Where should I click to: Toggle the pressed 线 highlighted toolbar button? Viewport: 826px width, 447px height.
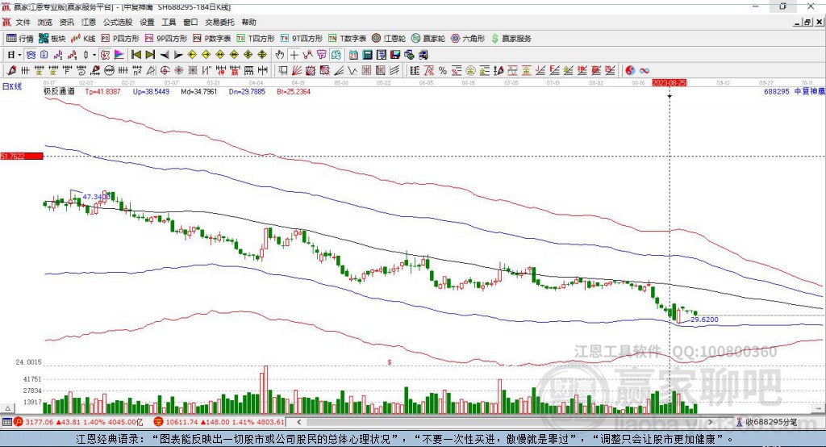coord(336,55)
